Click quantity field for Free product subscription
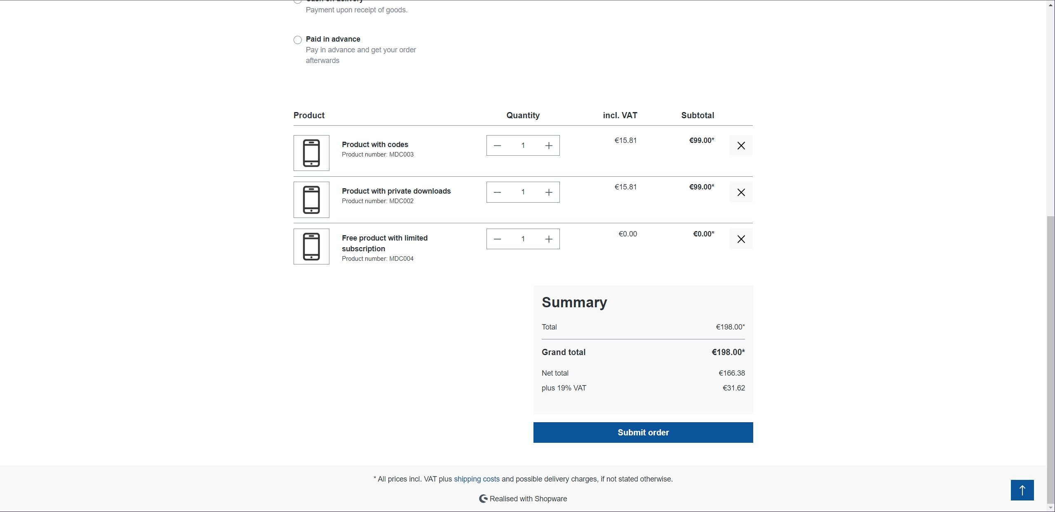 523,239
